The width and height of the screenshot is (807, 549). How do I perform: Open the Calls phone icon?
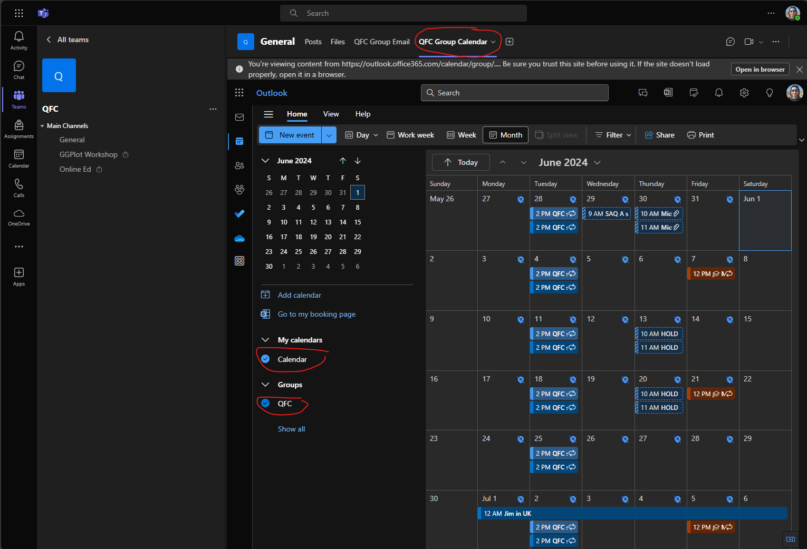click(19, 188)
